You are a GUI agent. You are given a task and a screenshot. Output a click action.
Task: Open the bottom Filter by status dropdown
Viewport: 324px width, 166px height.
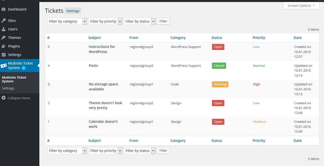(x=140, y=151)
